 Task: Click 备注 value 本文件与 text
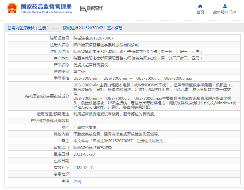pyautogui.click(x=119, y=141)
